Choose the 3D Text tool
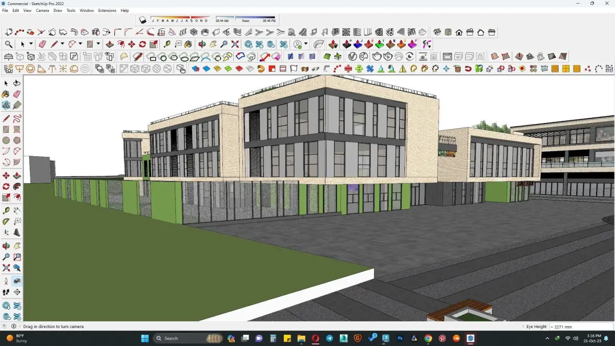 (x=17, y=232)
